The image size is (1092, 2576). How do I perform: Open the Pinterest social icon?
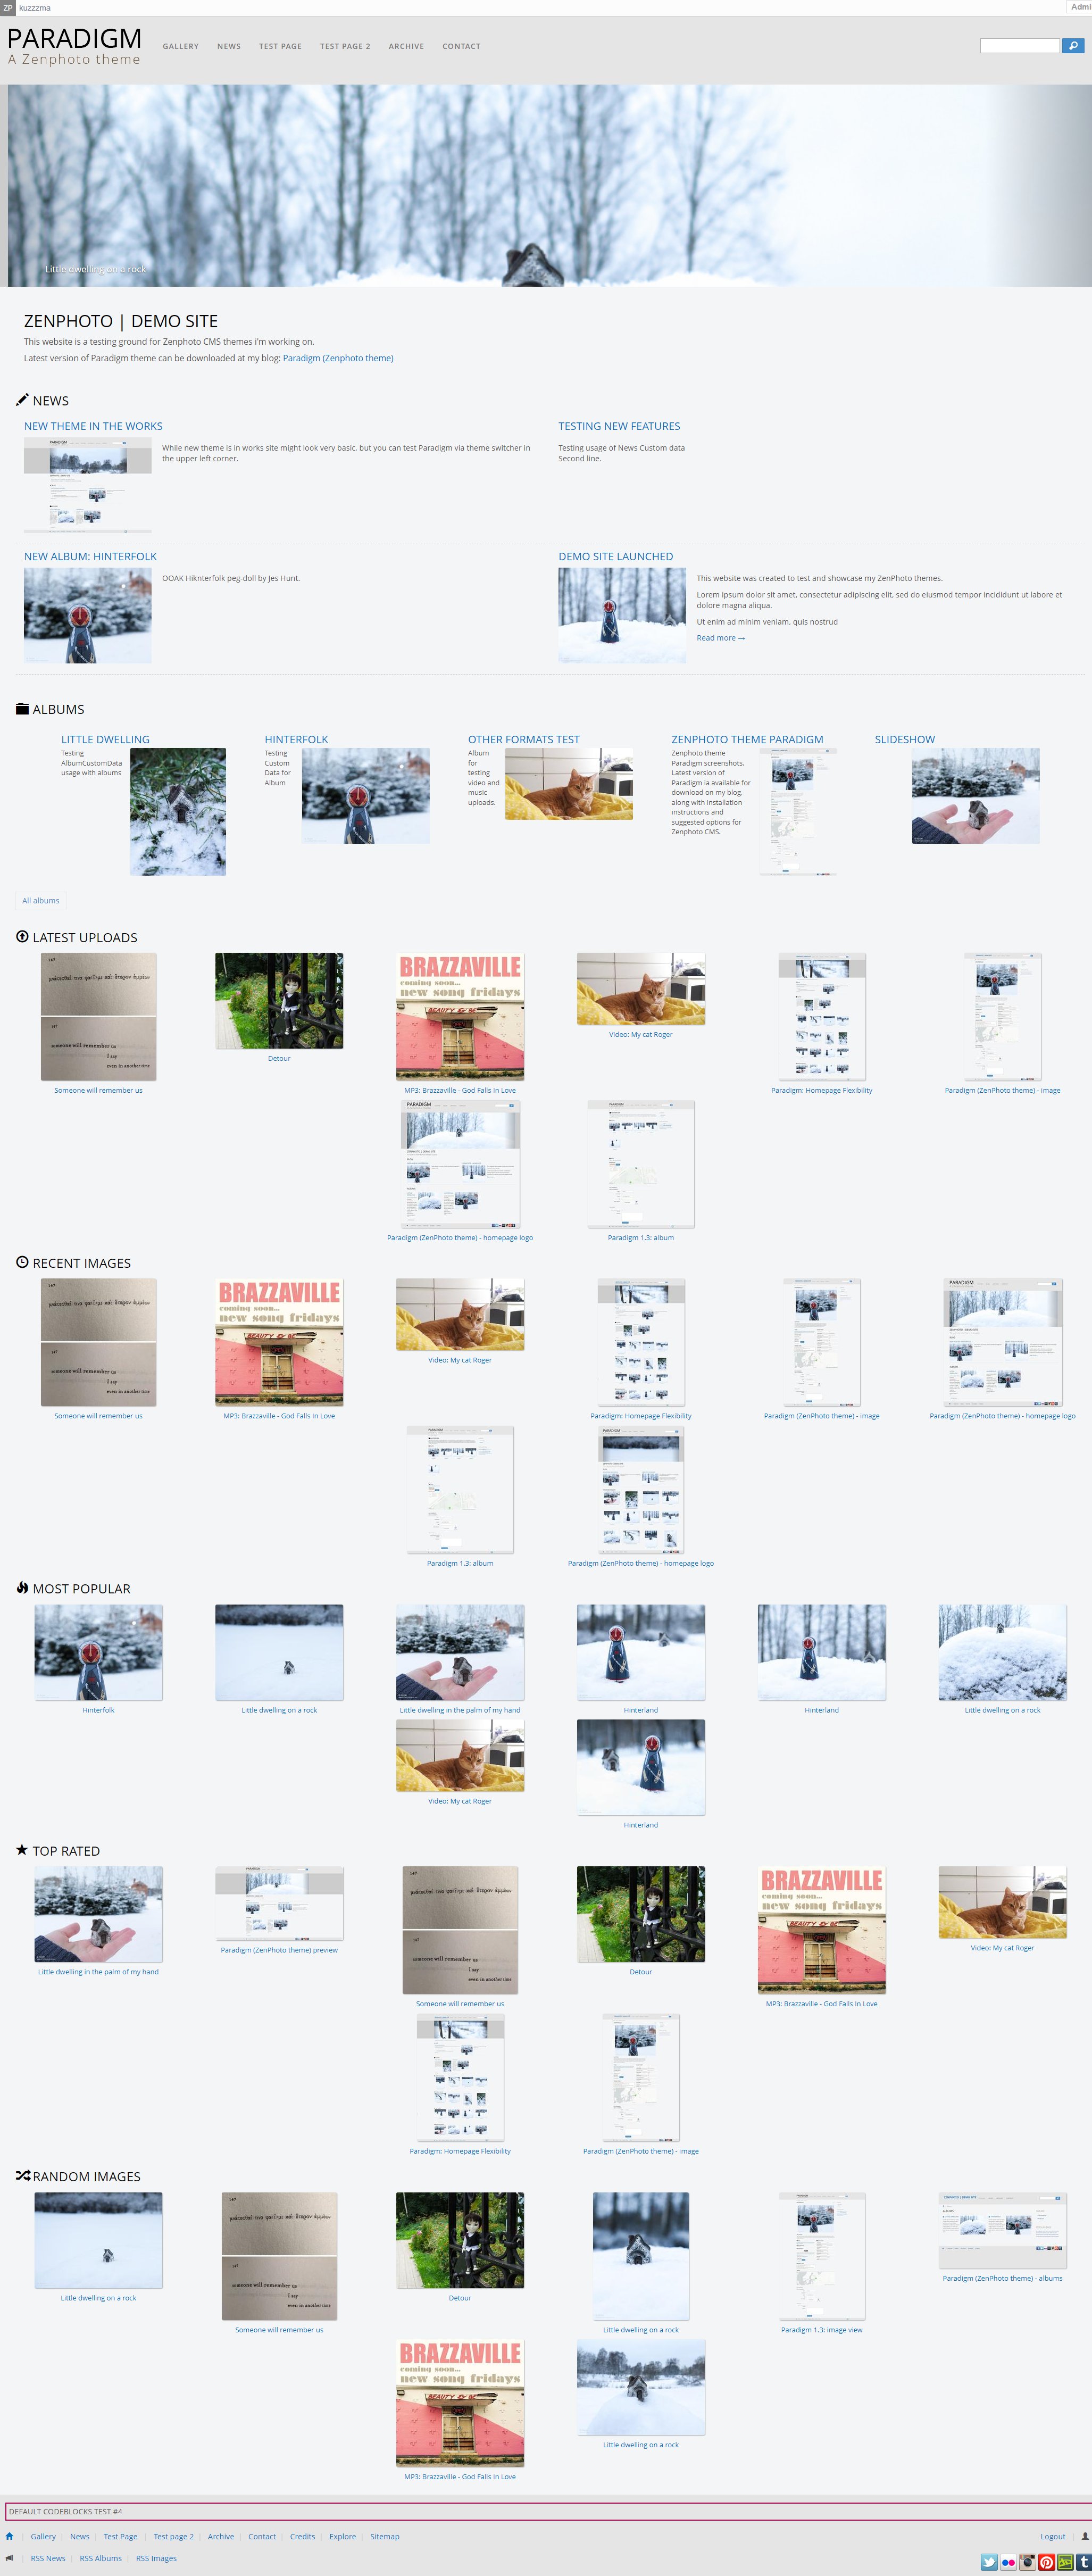coord(1046,2562)
